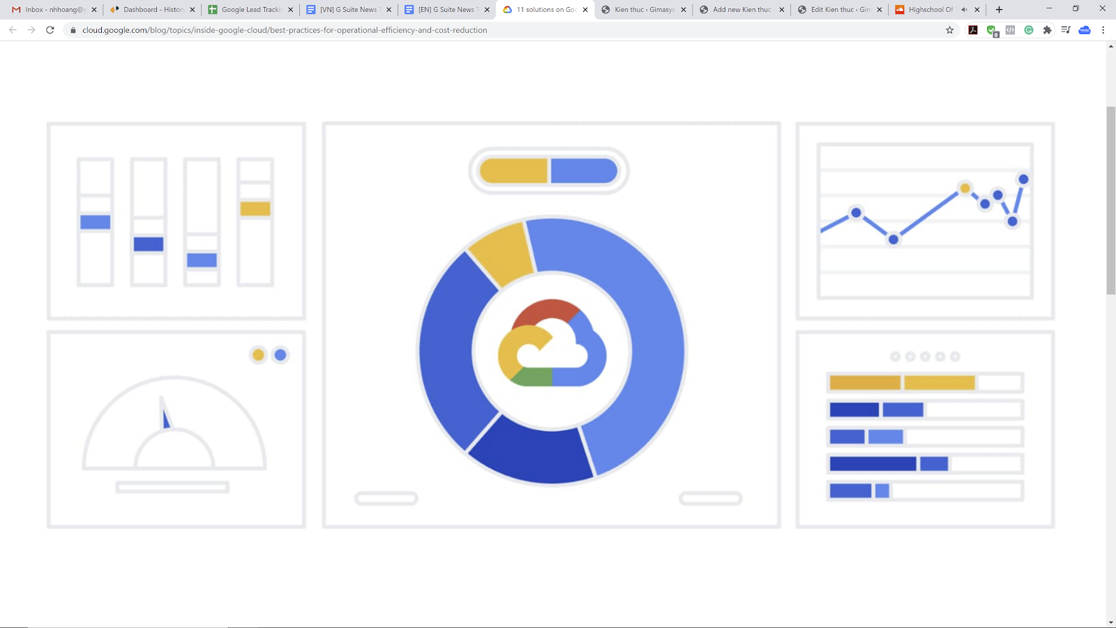This screenshot has width=1116, height=628.
Task: Open a new tab with the plus button
Action: 999,10
